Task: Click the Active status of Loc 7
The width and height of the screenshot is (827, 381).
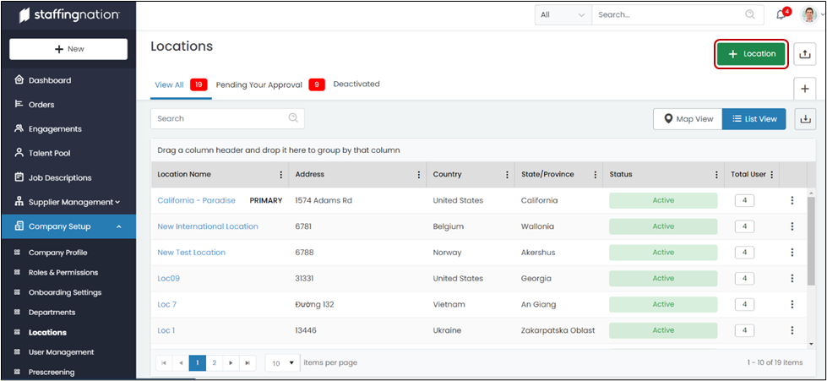Action: pos(663,304)
